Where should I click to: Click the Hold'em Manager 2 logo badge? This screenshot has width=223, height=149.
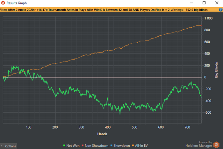(216, 145)
